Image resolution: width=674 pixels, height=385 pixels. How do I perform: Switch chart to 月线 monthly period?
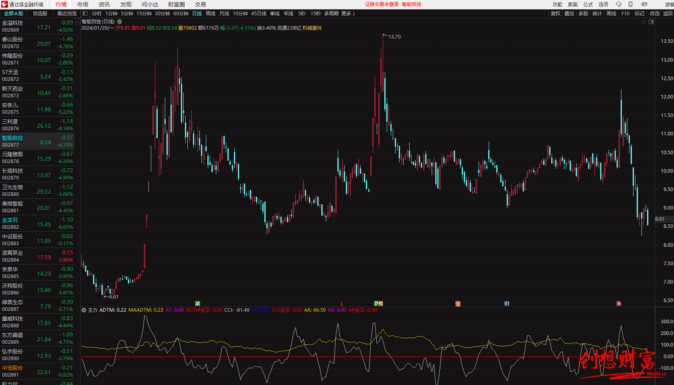(224, 14)
